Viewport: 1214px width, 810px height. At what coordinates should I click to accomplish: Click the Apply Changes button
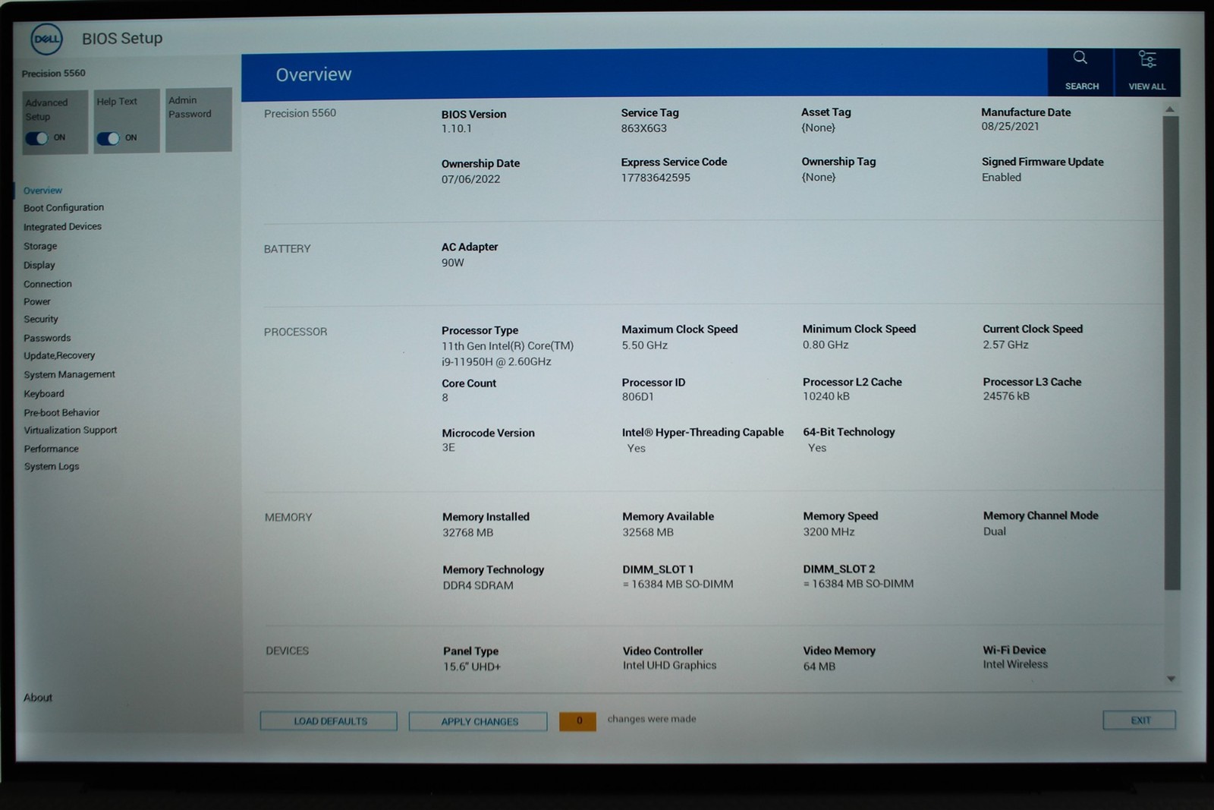click(x=478, y=721)
